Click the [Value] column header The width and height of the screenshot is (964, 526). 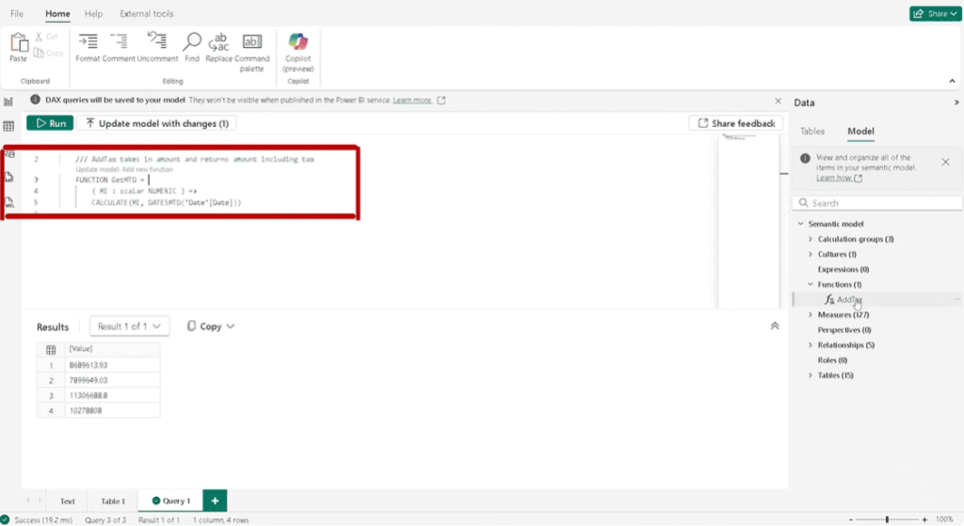(x=112, y=349)
